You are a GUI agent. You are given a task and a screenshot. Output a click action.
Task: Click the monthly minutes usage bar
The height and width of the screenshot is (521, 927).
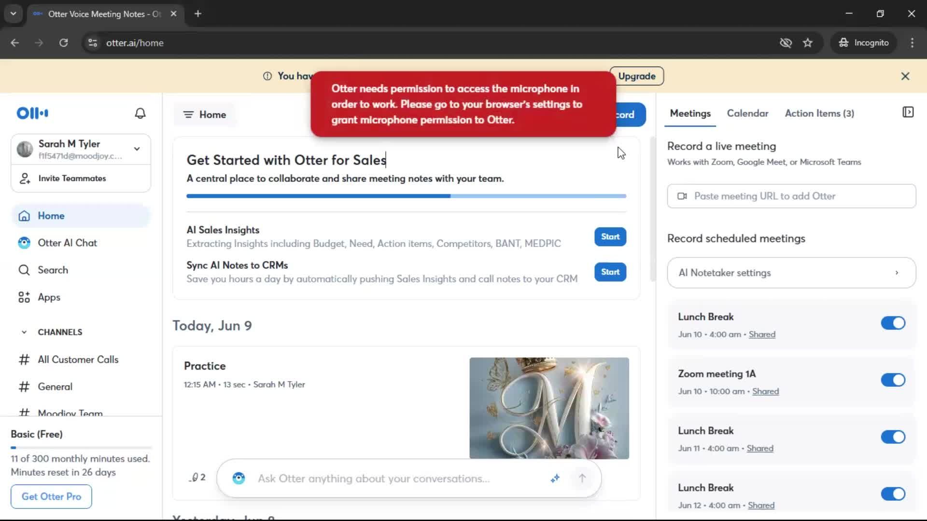point(81,448)
